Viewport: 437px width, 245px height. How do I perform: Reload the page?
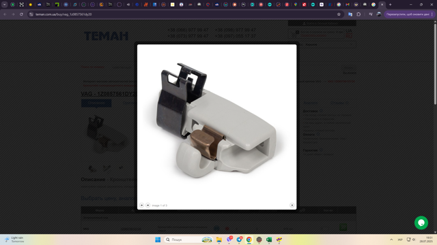point(21,14)
